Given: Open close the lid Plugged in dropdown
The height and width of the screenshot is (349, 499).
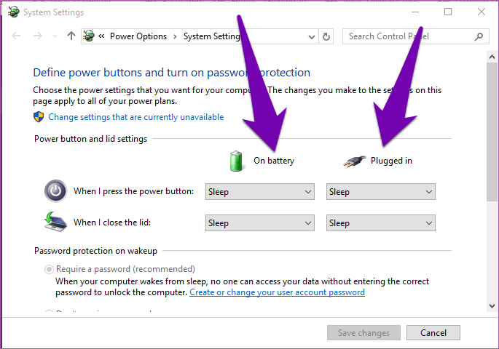Looking at the screenshot, I should click(381, 223).
